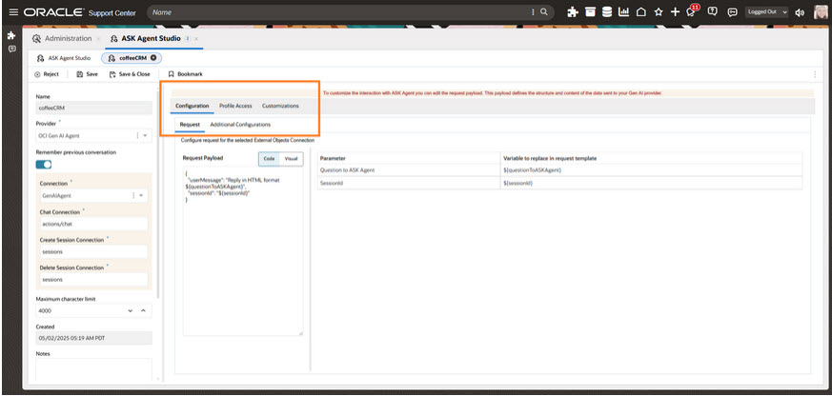Click puzzle-piece icon in left sidebar
832x396 pixels.
click(x=11, y=35)
